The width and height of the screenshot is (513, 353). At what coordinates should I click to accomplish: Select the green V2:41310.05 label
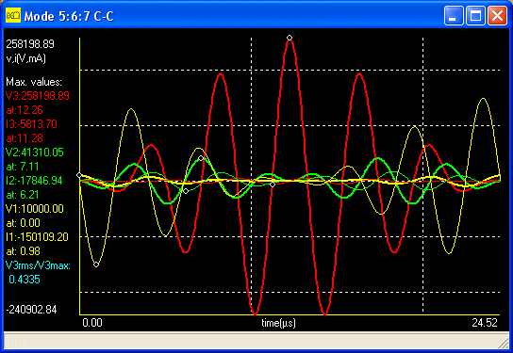tap(35, 152)
